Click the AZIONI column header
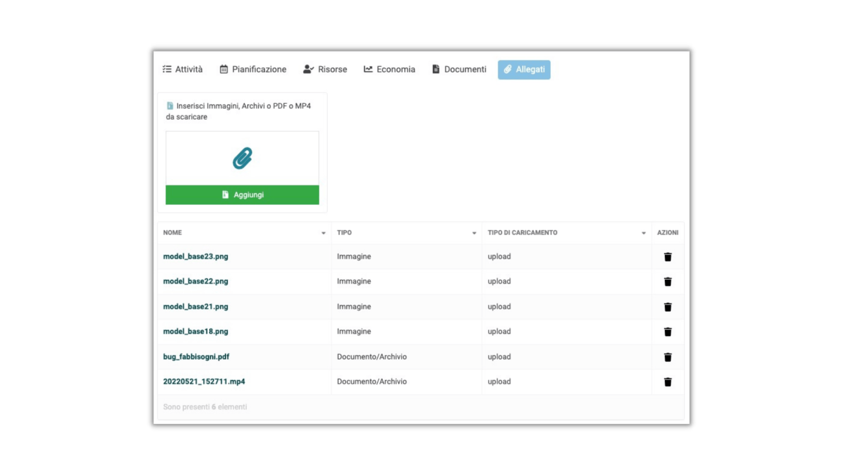This screenshot has height=474, width=843. point(667,233)
